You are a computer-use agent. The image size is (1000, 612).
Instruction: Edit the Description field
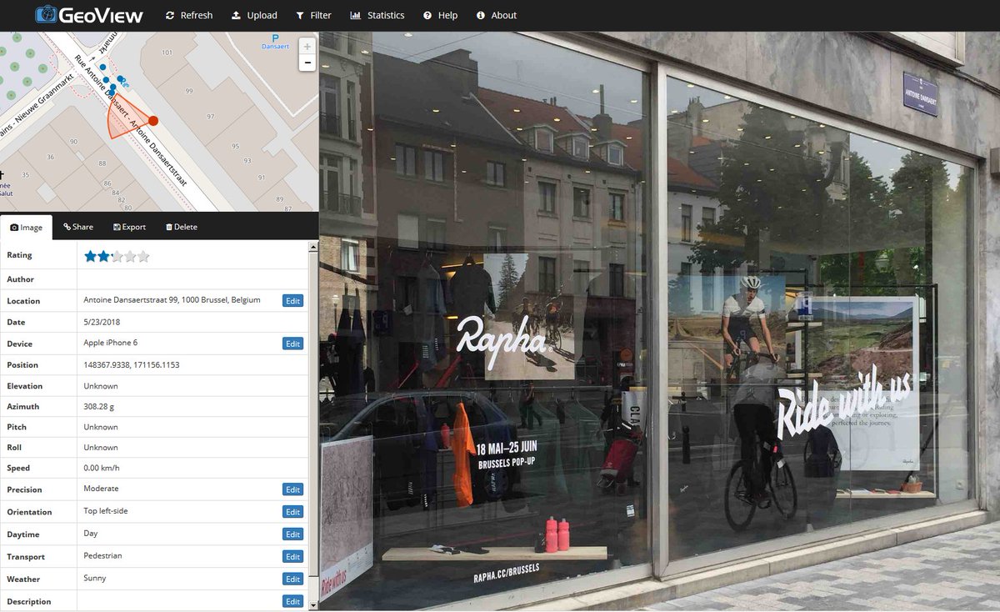[x=292, y=601]
